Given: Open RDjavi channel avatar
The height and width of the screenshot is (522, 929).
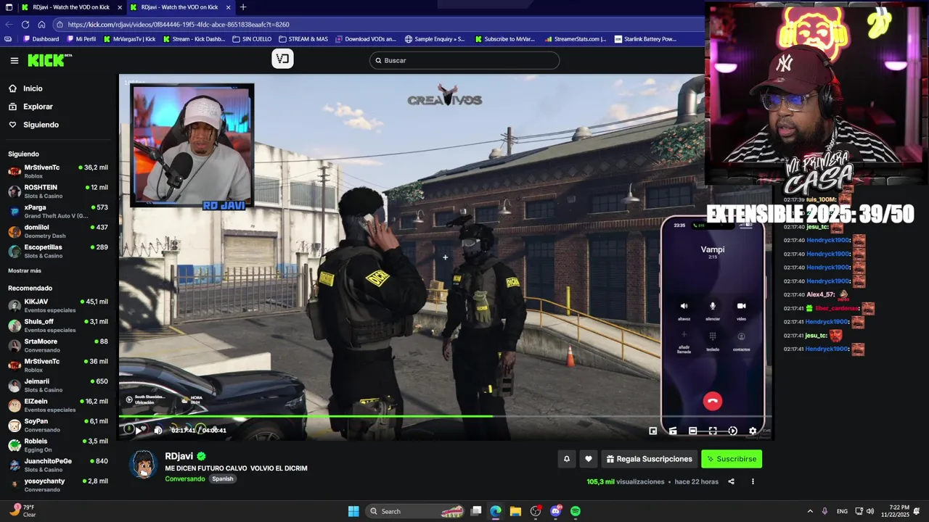Looking at the screenshot, I should tap(143, 464).
